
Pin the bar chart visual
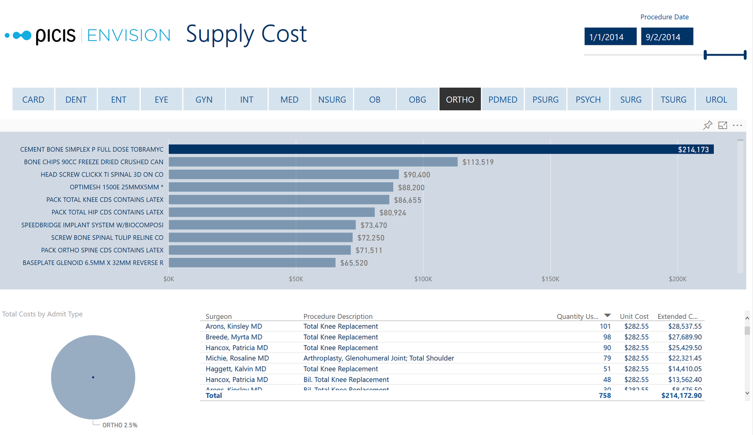click(x=707, y=126)
